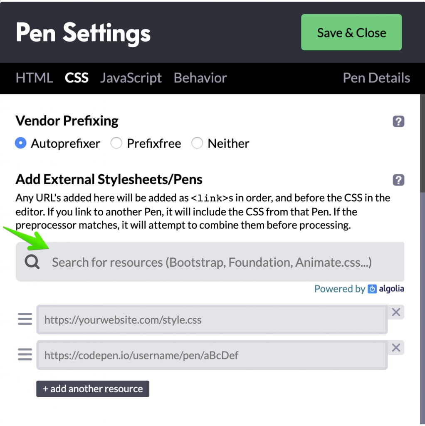Click the add another resource button
Viewport: 425px width, 426px height.
click(x=93, y=389)
